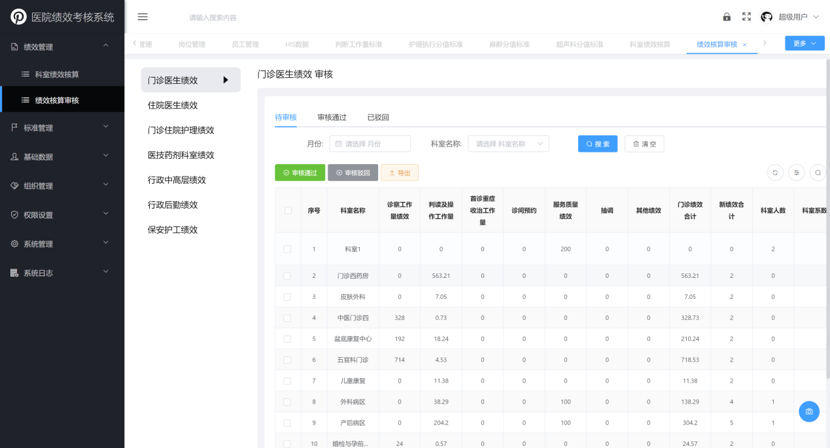Click list icon beside 绩效核算审核
The width and height of the screenshot is (830, 448).
pyautogui.click(x=25, y=100)
